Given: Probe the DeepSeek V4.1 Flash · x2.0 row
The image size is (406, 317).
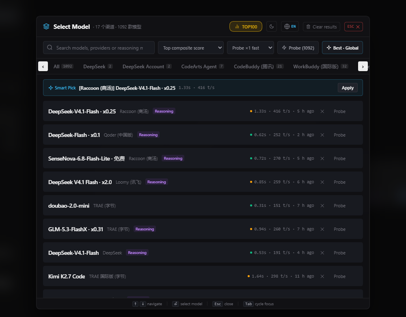Looking at the screenshot, I should (339, 182).
